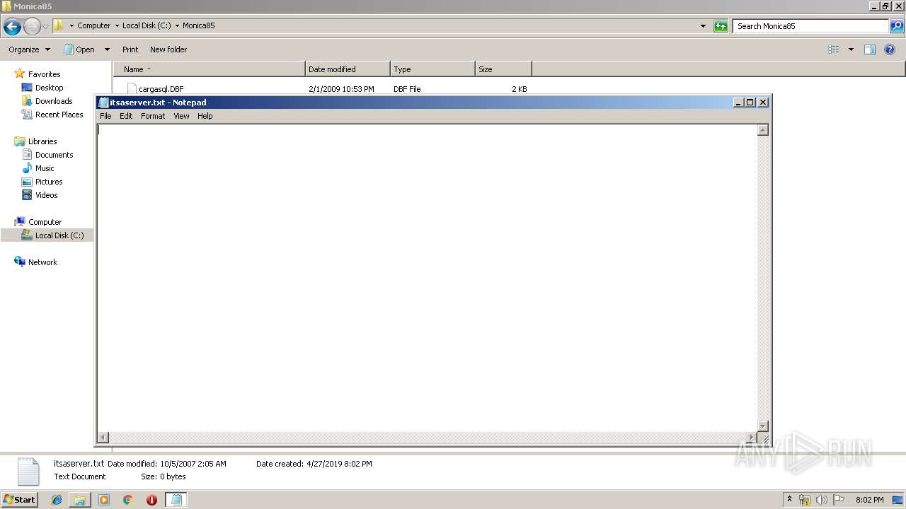Open Windows Media Player from taskbar

[104, 500]
